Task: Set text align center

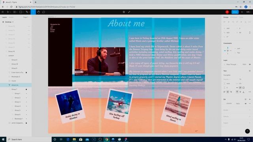Action: (x=228, y=92)
